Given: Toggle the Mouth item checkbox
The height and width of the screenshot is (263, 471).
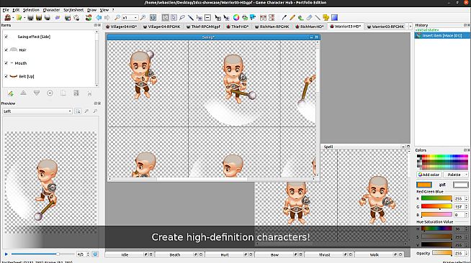Looking at the screenshot, I should coord(6,63).
